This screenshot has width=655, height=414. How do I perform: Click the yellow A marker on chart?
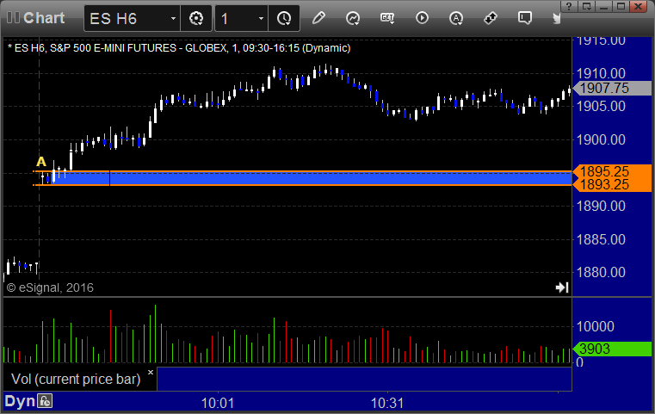pos(41,162)
